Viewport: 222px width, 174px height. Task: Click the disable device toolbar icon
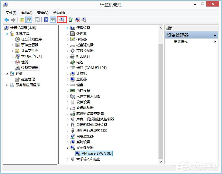(84, 20)
